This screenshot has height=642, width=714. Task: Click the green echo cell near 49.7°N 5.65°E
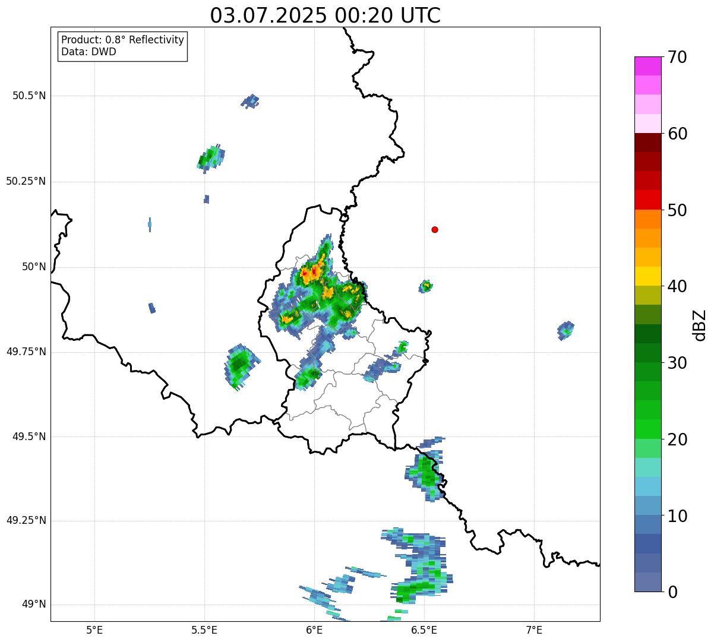coord(241,366)
